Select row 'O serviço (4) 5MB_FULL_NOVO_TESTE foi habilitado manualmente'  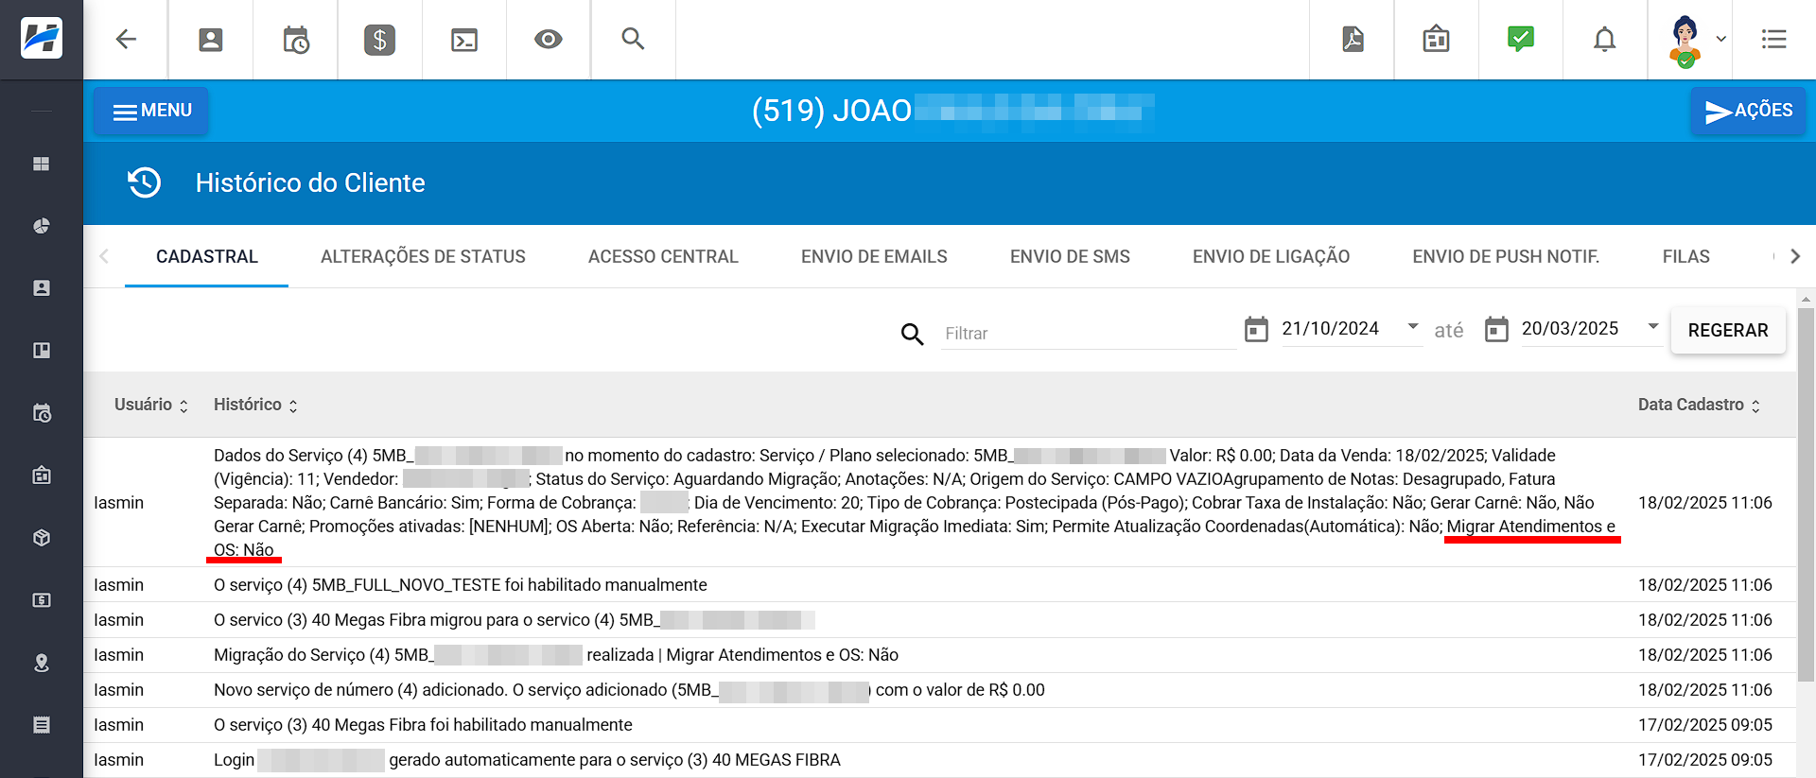939,585
